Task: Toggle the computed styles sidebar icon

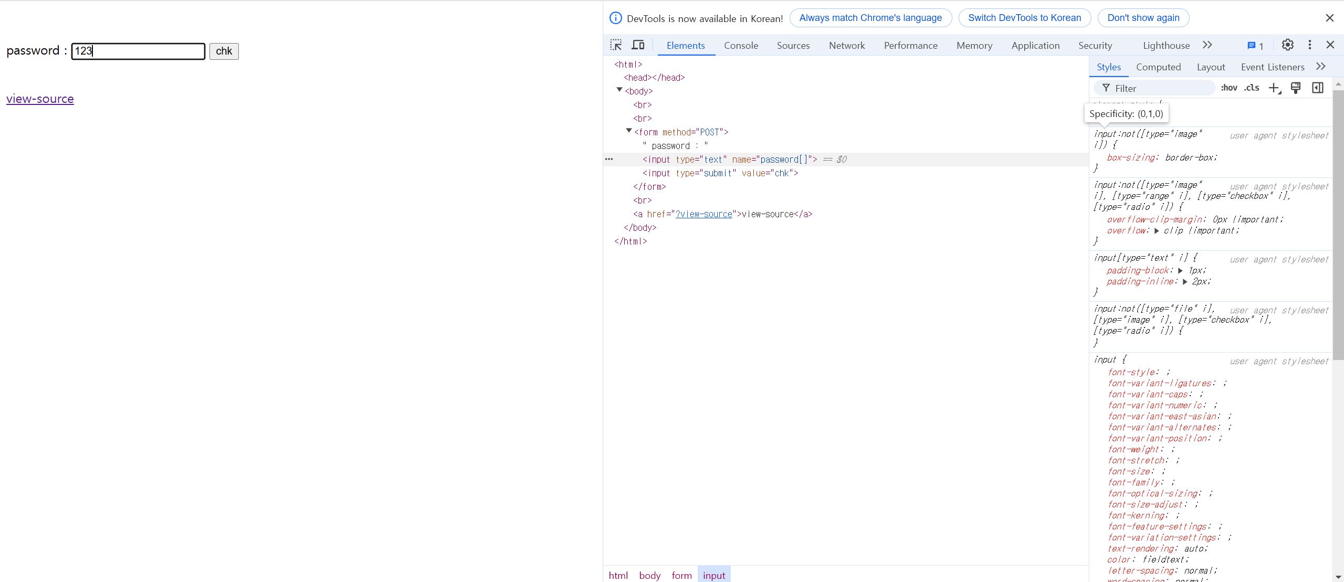Action: (1318, 88)
